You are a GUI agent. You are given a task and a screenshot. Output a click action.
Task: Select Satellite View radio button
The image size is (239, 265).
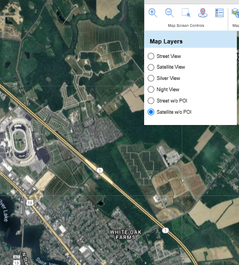(x=151, y=67)
